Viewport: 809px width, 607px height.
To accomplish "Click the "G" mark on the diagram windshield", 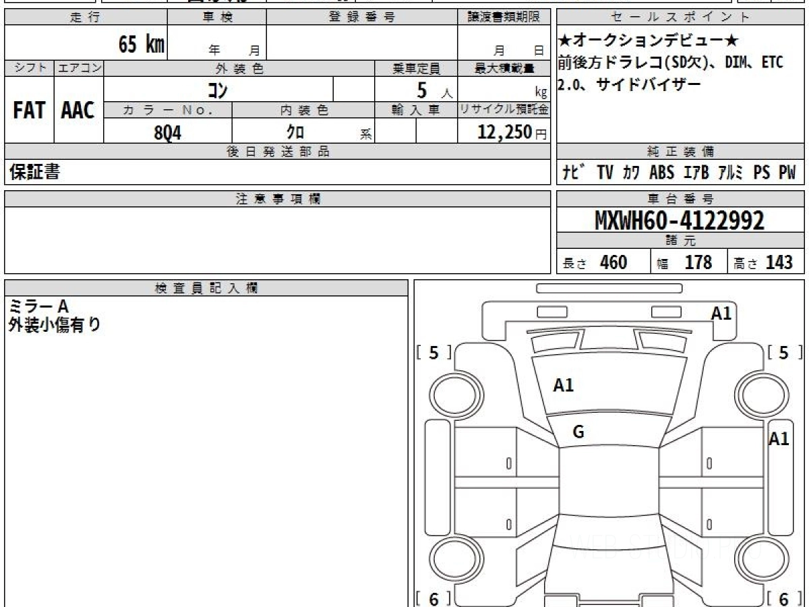I will (578, 433).
